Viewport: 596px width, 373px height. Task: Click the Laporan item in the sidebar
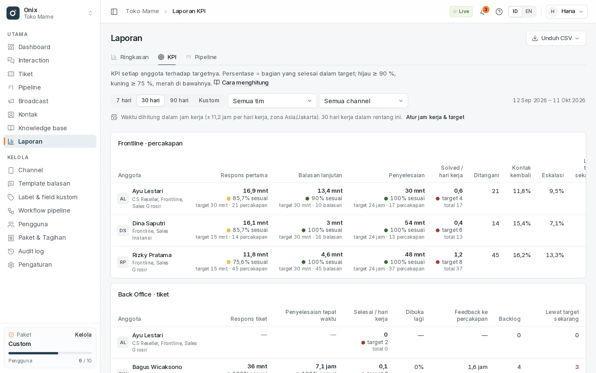click(50, 141)
